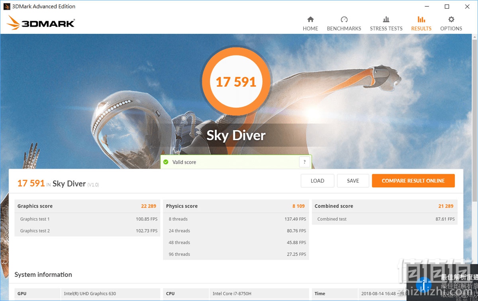
Task: Open the Valid score help question mark
Action: point(304,162)
